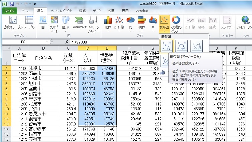Image resolution: width=252 pixels, height=142 pixels.
Task: Click the cell with value 12723
Action: (236, 69)
